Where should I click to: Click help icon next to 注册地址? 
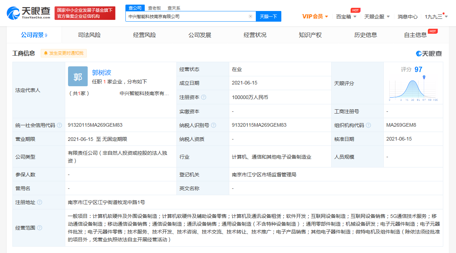pyautogui.click(x=40, y=202)
